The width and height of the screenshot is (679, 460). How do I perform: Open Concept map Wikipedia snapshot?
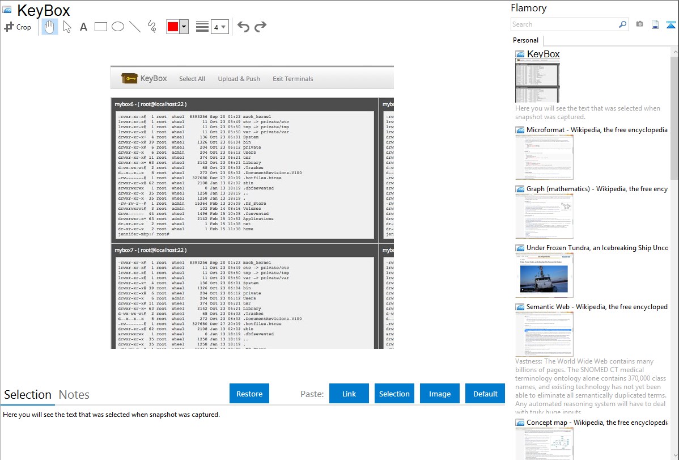[x=597, y=422]
